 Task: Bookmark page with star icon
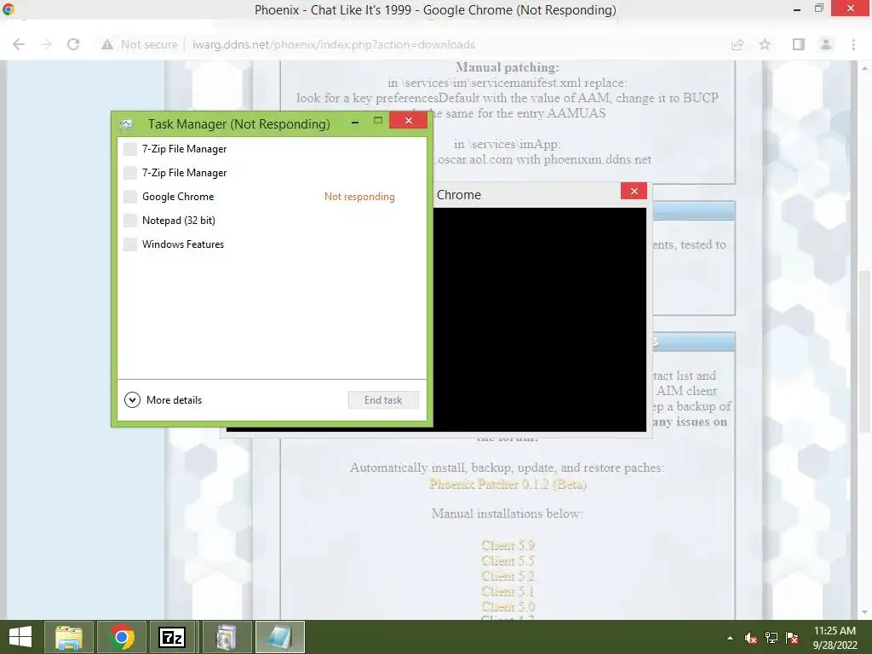pyautogui.click(x=765, y=44)
